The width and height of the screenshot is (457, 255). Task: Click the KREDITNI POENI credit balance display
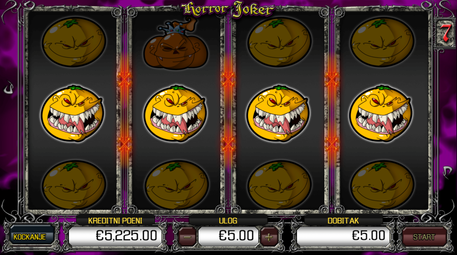click(x=115, y=236)
